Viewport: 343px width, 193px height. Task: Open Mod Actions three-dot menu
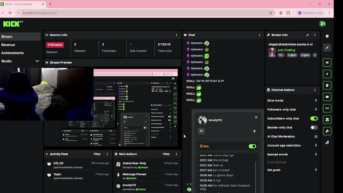(176, 154)
